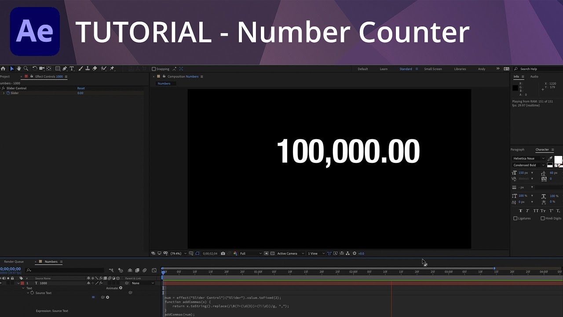Take a snapshot with camera icon
Screen dimensions: 563x317
coord(223,254)
